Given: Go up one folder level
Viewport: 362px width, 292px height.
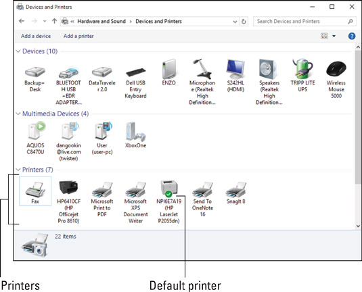Looking at the screenshot, I should click(54, 21).
